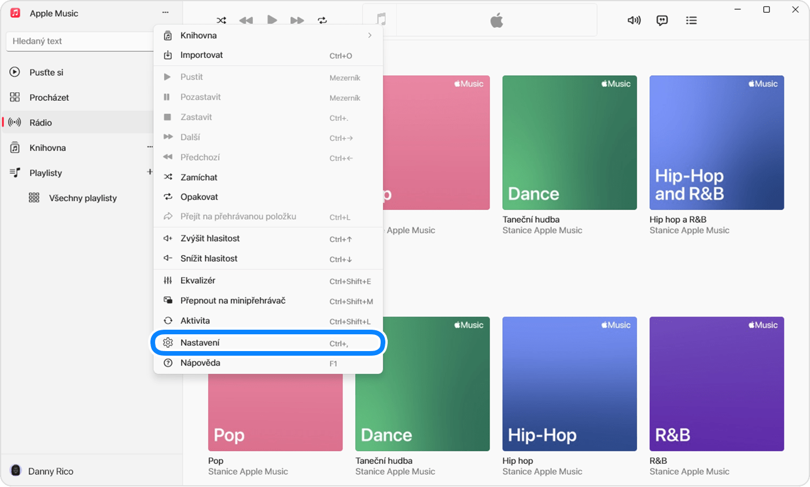Choose Přepnout na minipřehrávač
810x487 pixels.
[268, 301]
